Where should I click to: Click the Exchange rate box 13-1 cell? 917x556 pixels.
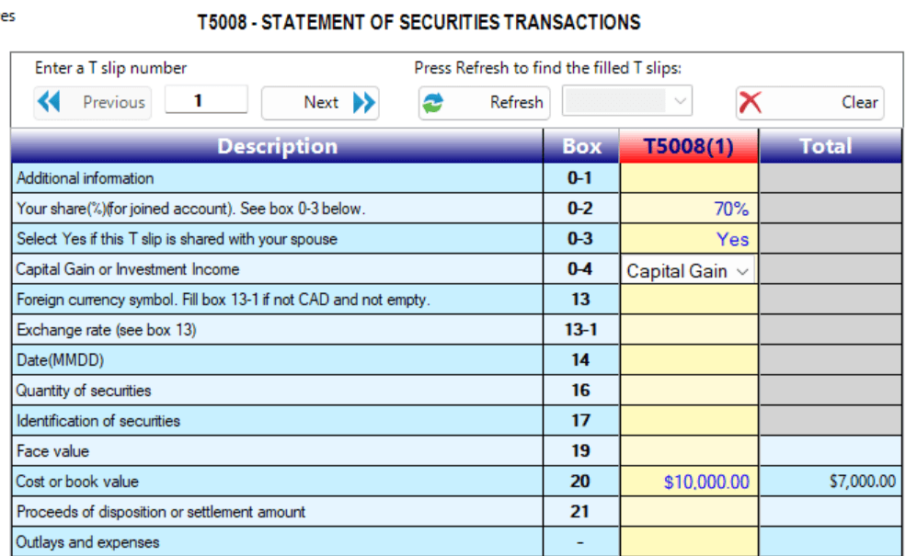(689, 330)
